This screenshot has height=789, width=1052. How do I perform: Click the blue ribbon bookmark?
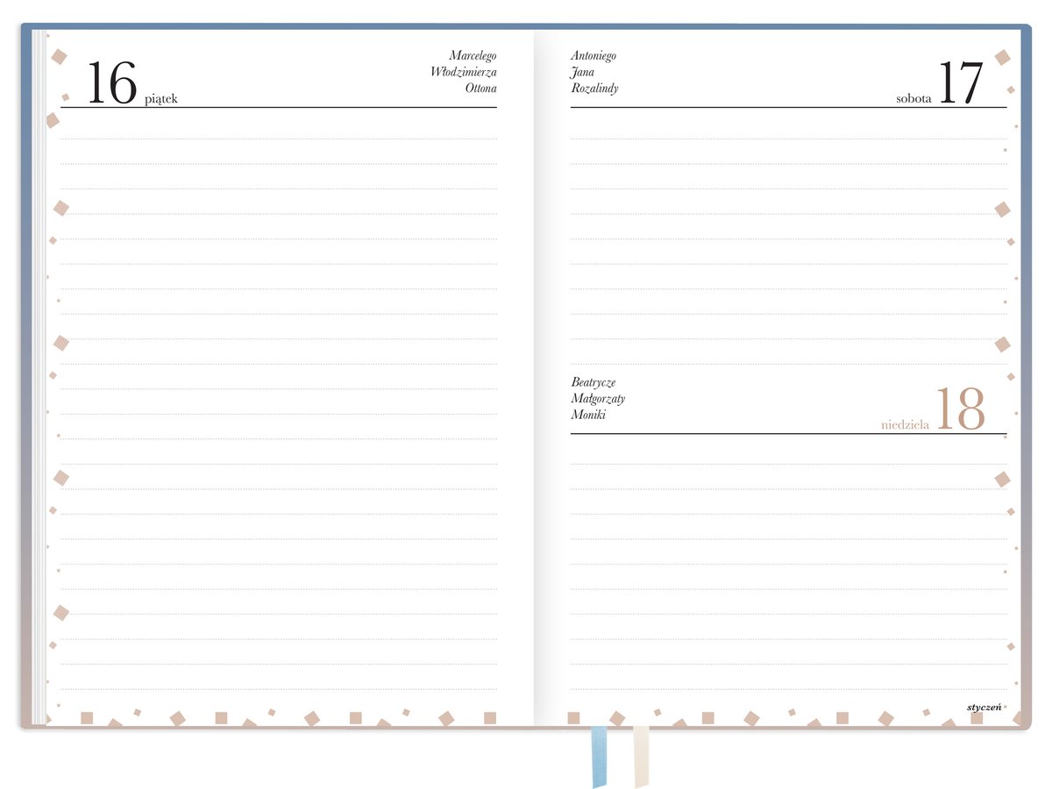(x=599, y=756)
